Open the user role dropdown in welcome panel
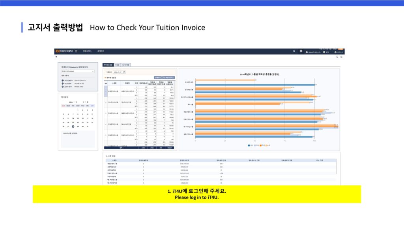404x227 pixels. click(x=78, y=71)
